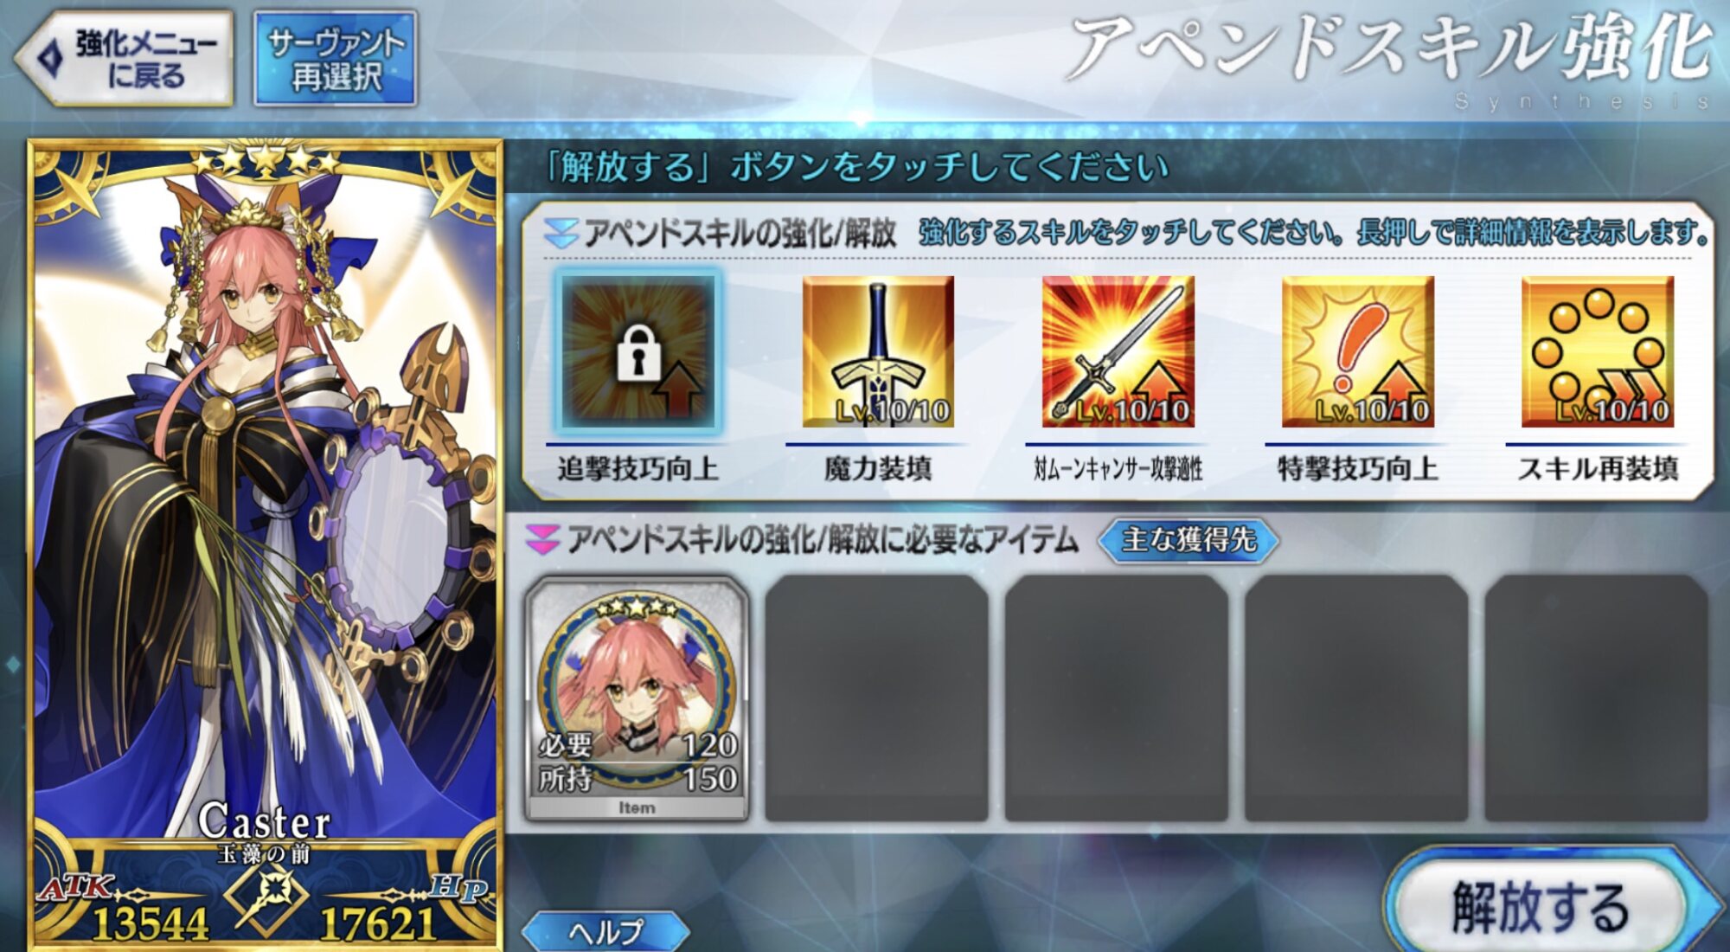Open the ヘルプ help button

(605, 931)
